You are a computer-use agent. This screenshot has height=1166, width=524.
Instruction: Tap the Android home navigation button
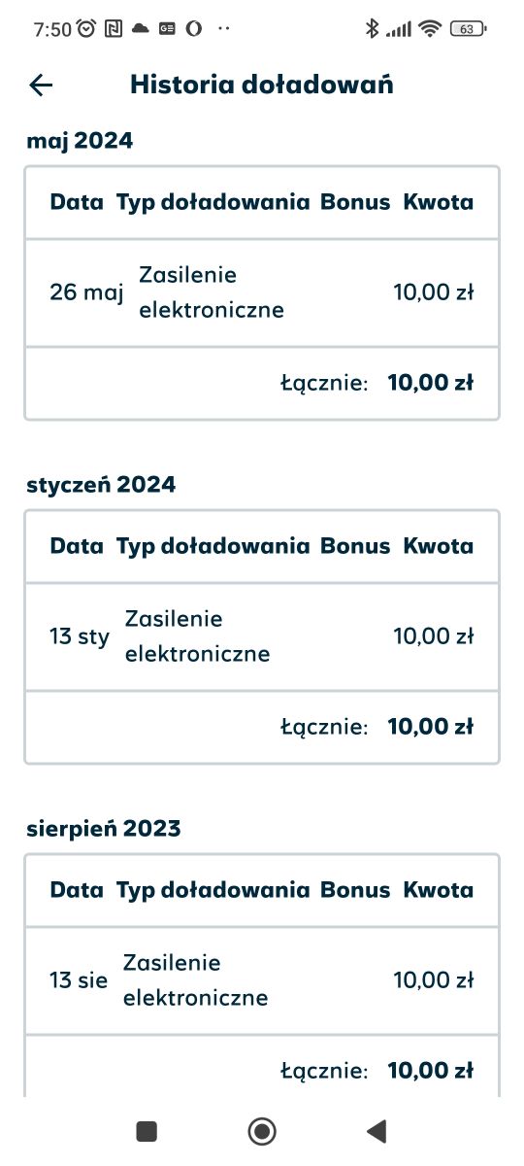point(262,1130)
